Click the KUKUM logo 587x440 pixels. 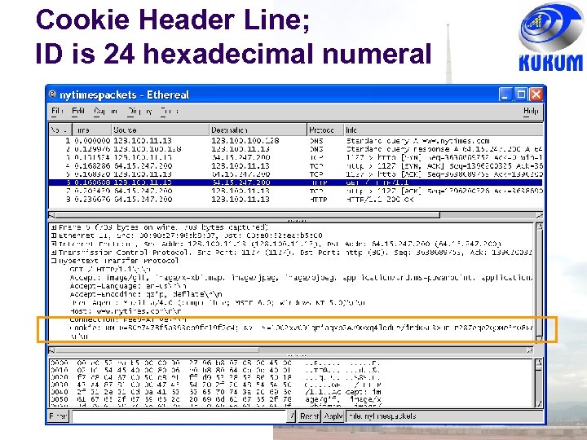550,37
